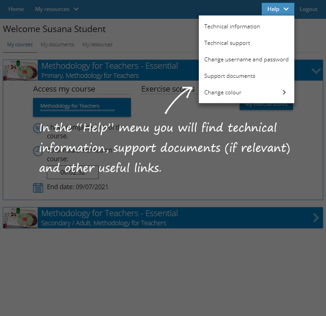Viewport: 326px width, 316px height.
Task: Expand the Secondary / Adult course panel
Action: tap(315, 218)
